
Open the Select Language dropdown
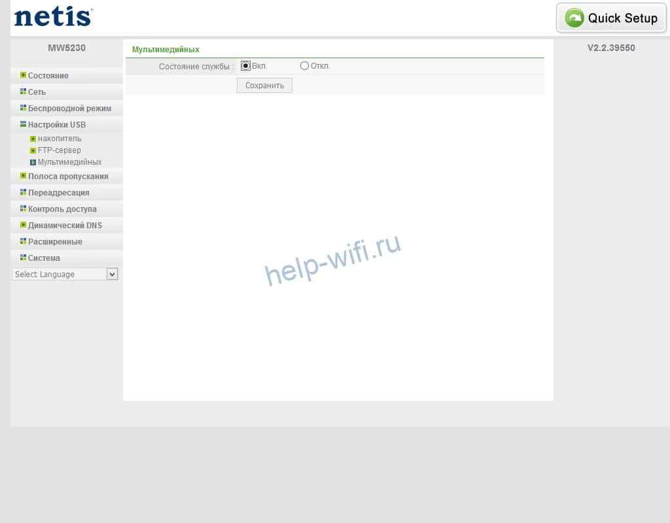tap(65, 274)
